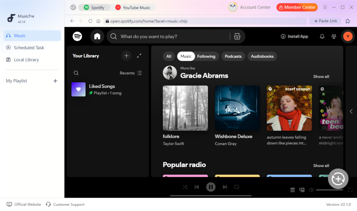The image size is (357, 211).
Task: Click the Account Center avatar icon
Action: pyautogui.click(x=233, y=7)
